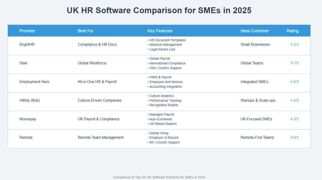The height and width of the screenshot is (180, 322).
Task: Click the Employer of Record feature
Action: 163,138
